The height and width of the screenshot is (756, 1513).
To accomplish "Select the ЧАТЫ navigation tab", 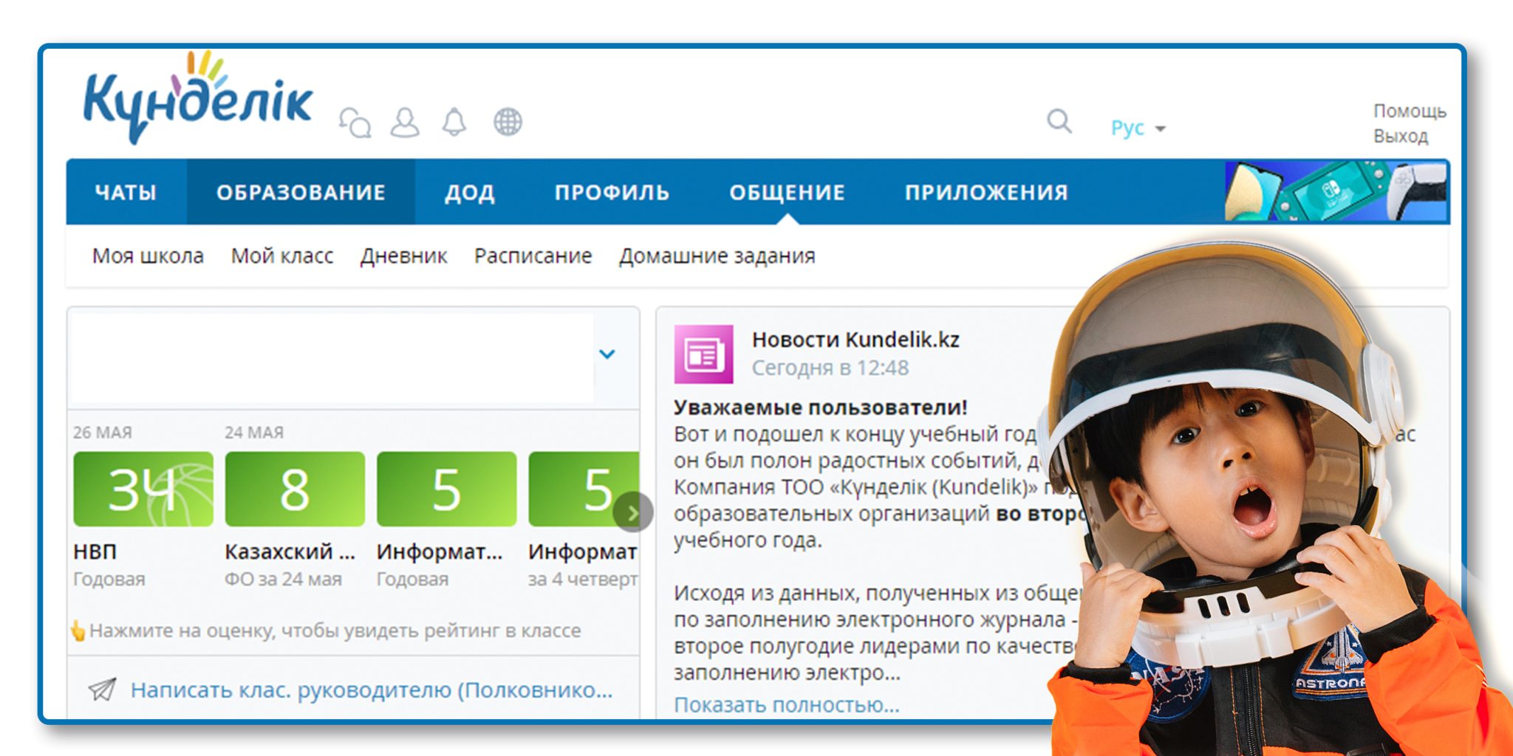I will tap(126, 193).
